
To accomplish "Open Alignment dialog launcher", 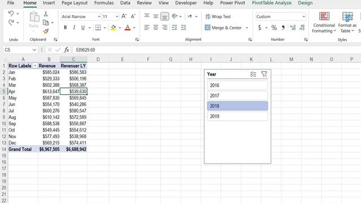I will point(250,39).
